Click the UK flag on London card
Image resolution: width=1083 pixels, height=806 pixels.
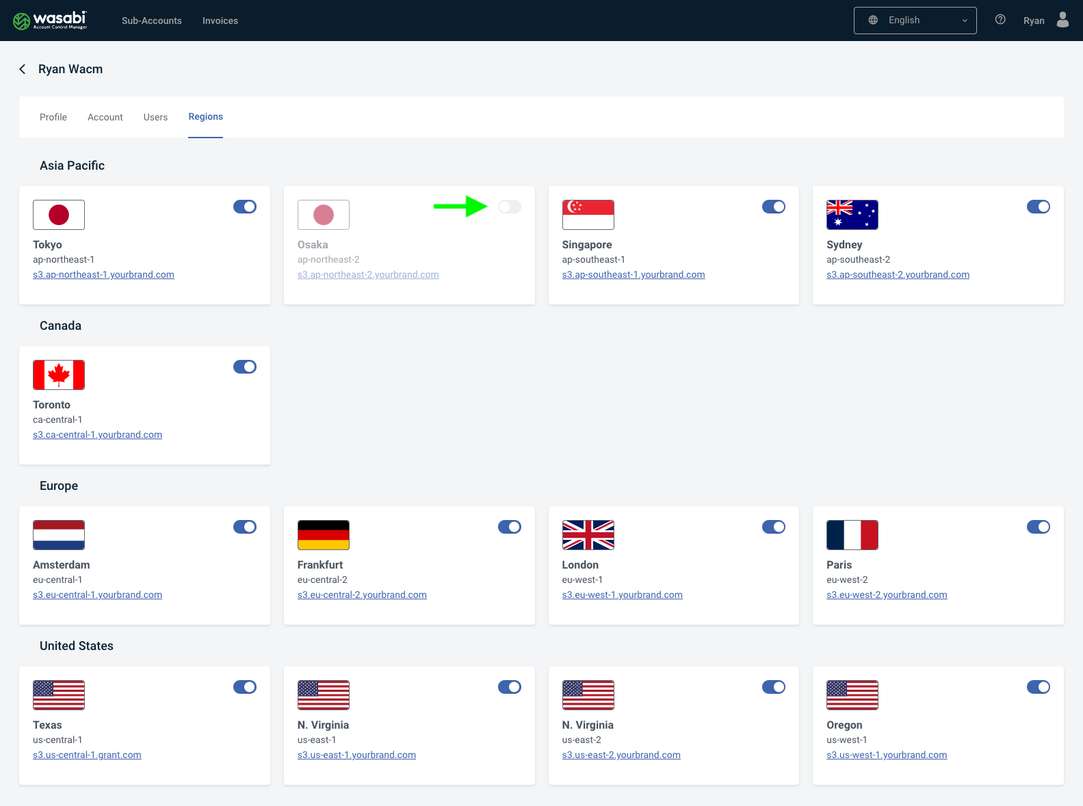588,535
